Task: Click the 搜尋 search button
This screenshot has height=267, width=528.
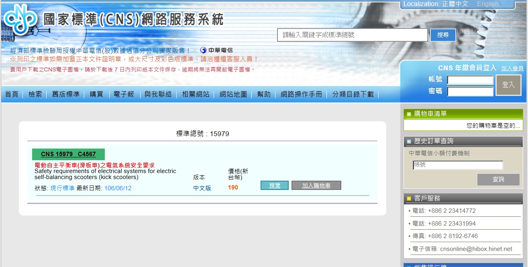Action: (443, 35)
